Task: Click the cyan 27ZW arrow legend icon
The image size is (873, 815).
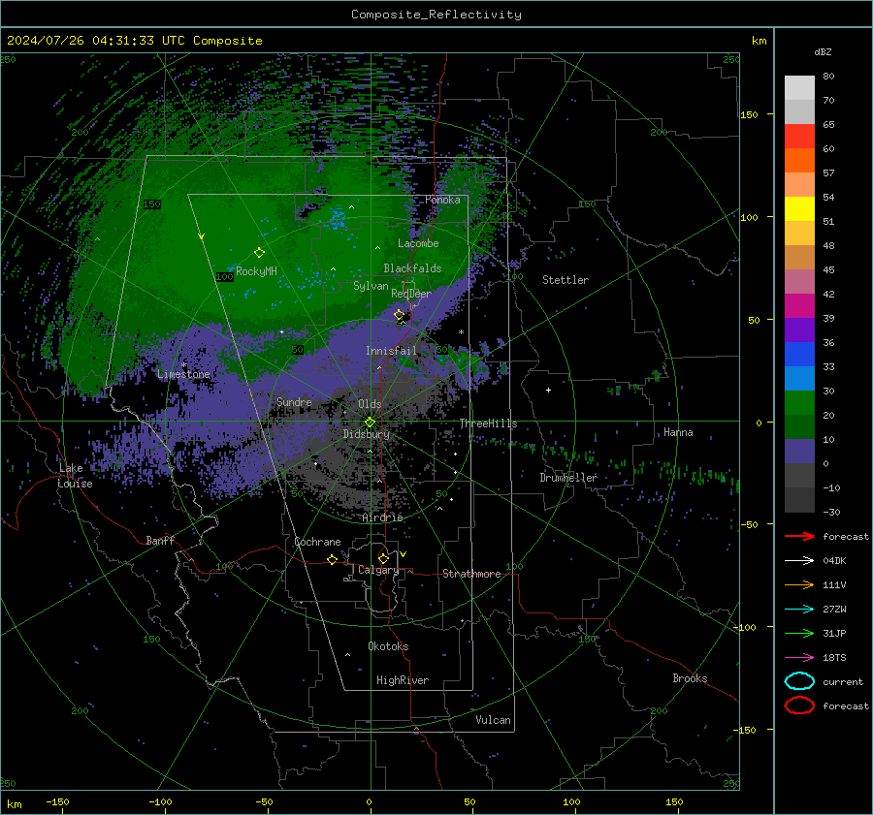Action: pyautogui.click(x=799, y=610)
